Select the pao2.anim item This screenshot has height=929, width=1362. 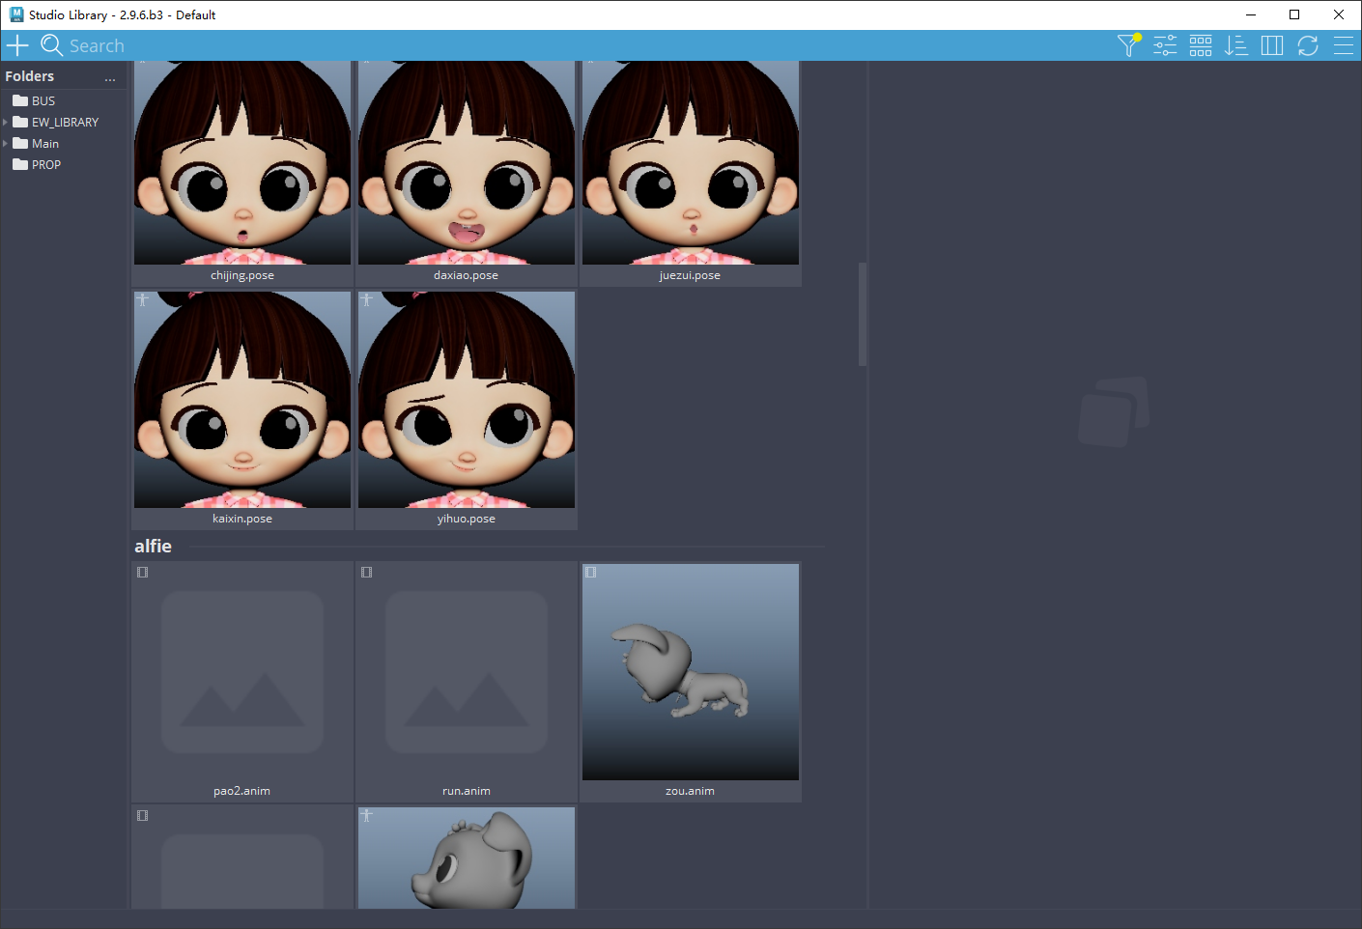(242, 682)
